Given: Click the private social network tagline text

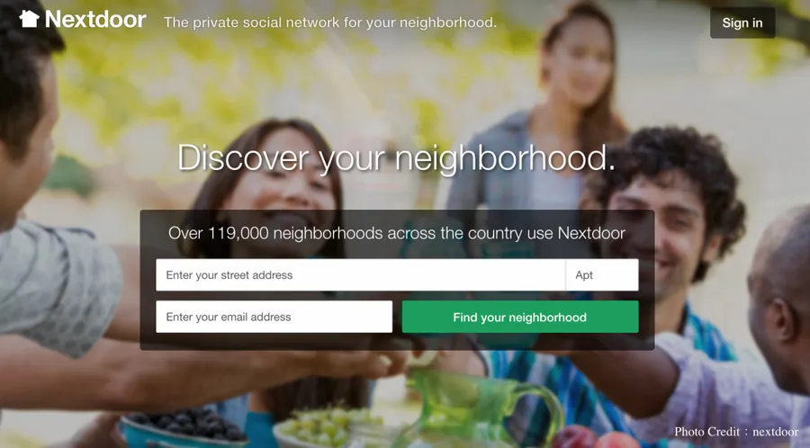Looking at the screenshot, I should tap(330, 22).
